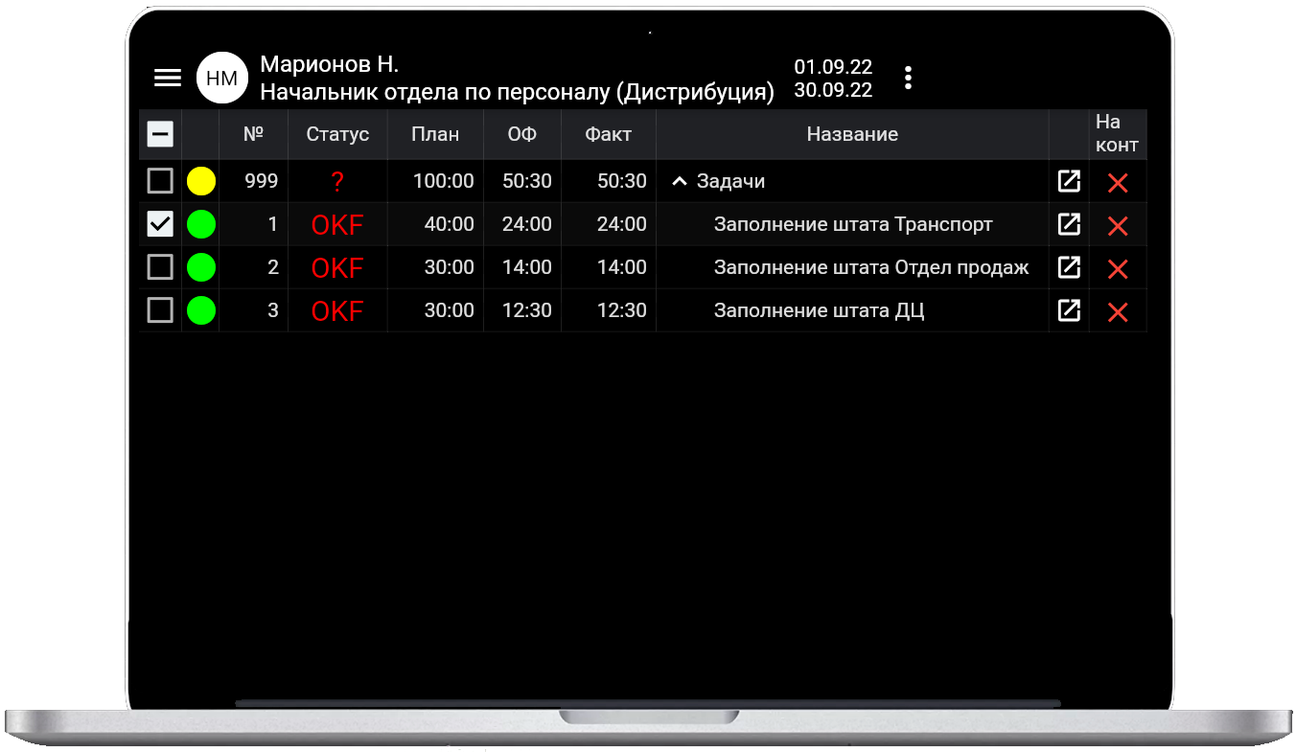Image resolution: width=1296 pixels, height=752 pixels.
Task: Open Заполнение штата Отдел продаж link icon
Action: 1069,267
